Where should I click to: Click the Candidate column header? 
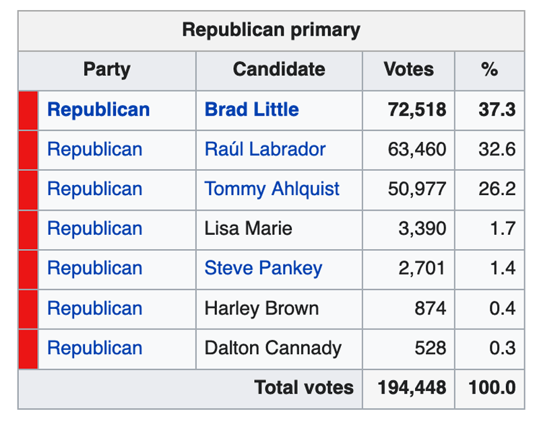pyautogui.click(x=279, y=69)
